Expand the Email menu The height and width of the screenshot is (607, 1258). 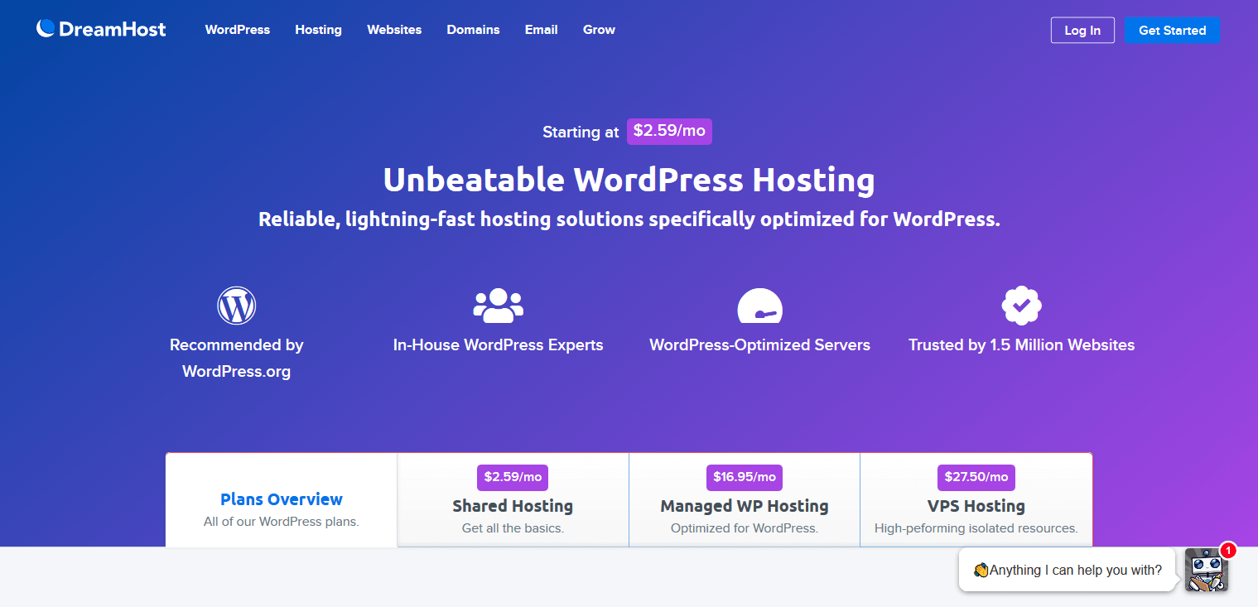coord(541,30)
